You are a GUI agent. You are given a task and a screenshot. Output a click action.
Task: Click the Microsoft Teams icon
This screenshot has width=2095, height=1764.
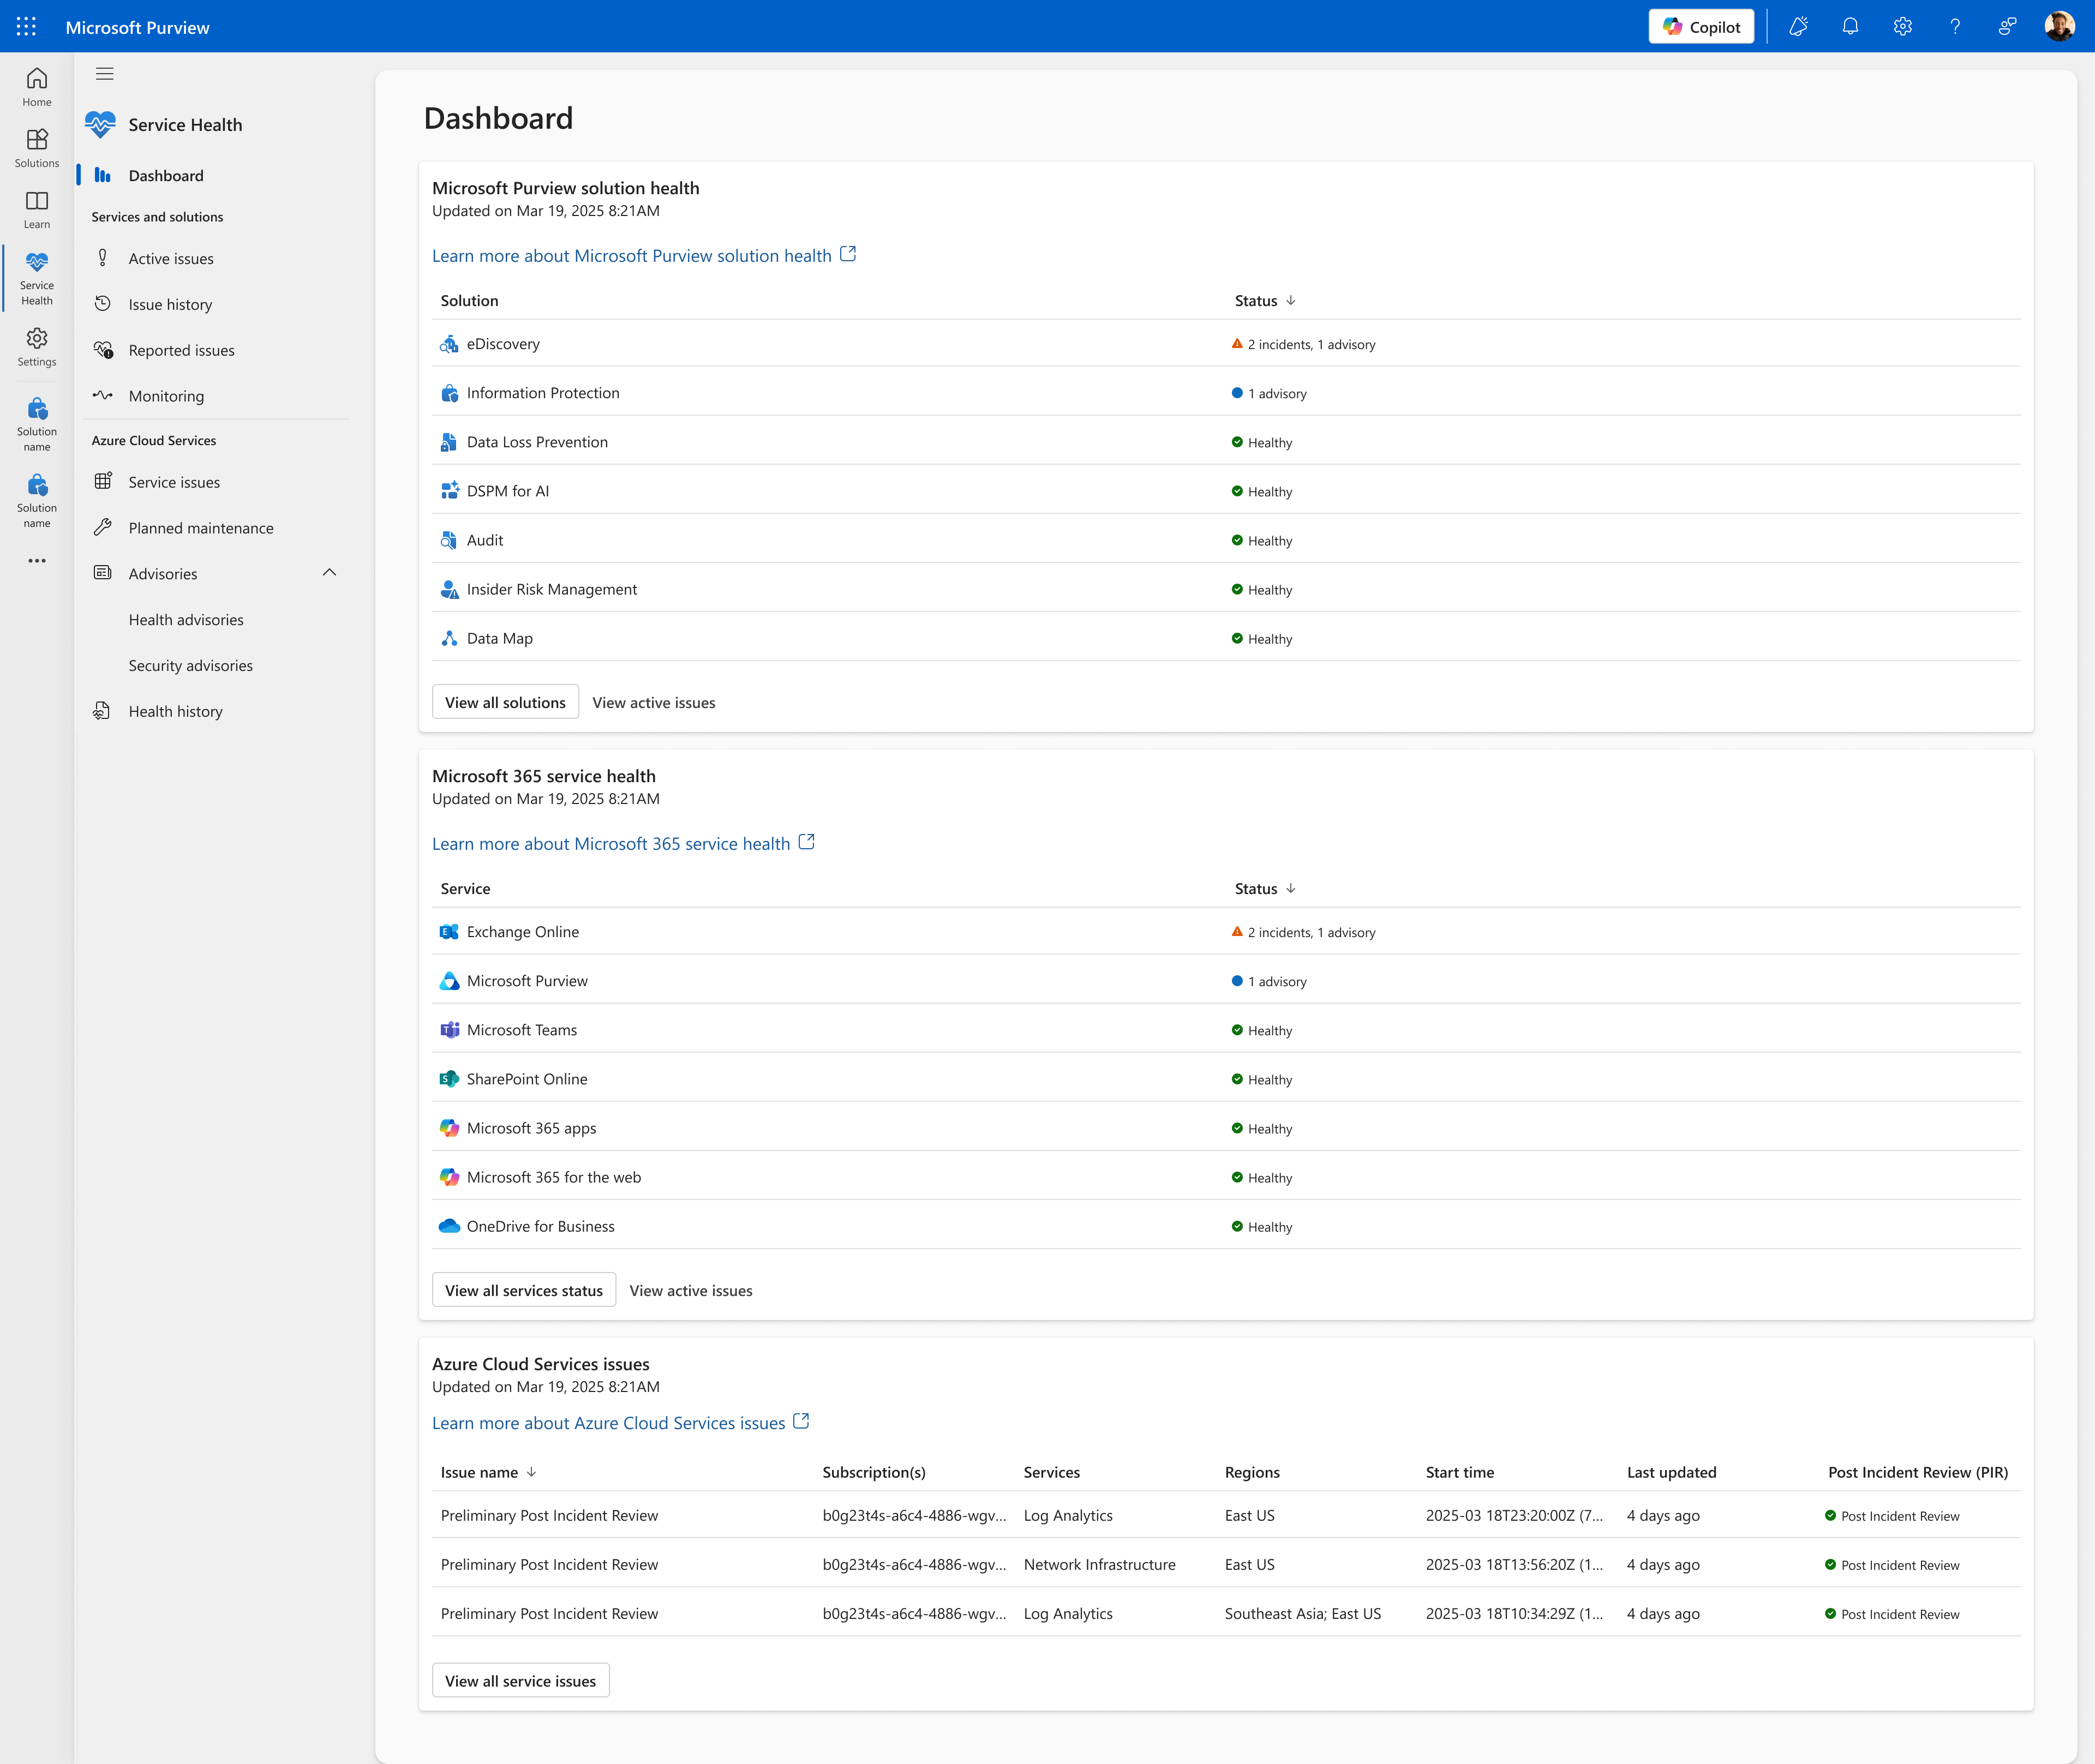coord(449,1030)
